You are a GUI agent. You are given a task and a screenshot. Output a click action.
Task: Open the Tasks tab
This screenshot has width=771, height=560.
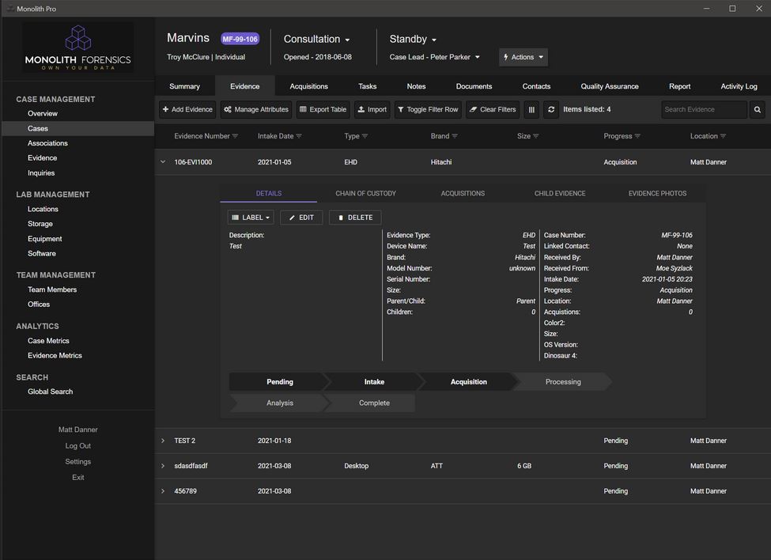tap(367, 86)
